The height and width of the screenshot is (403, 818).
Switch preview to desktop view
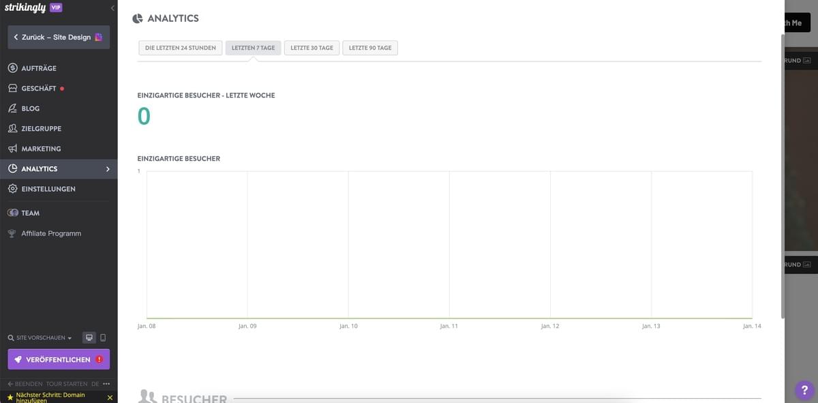(x=88, y=337)
